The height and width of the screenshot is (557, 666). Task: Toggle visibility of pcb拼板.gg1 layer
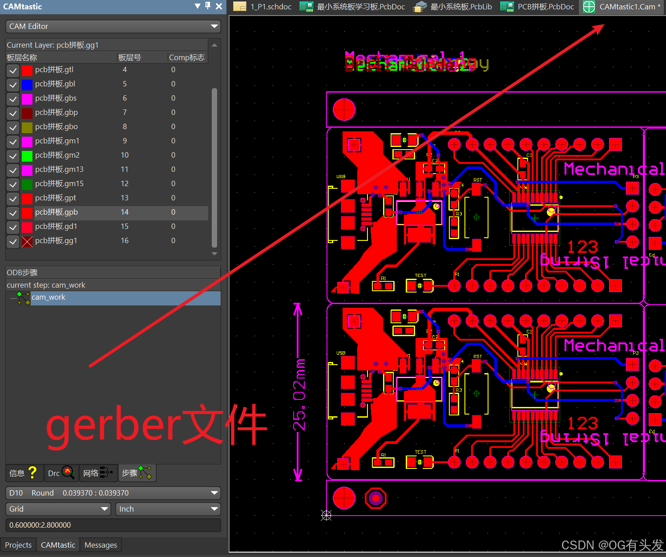click(x=13, y=241)
